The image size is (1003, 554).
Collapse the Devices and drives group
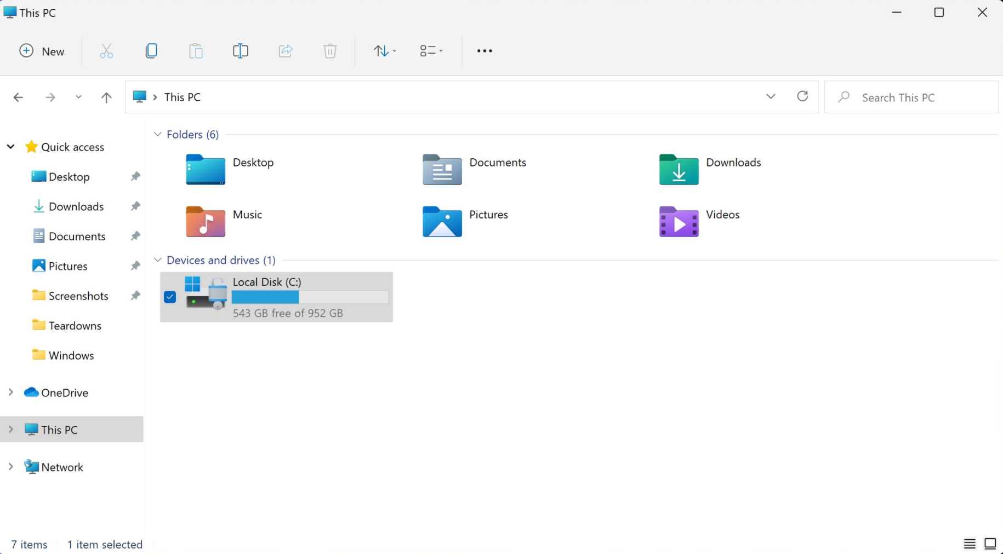point(157,260)
